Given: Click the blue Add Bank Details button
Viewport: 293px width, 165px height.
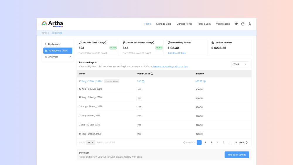Looking at the screenshot, I should click(237, 155).
